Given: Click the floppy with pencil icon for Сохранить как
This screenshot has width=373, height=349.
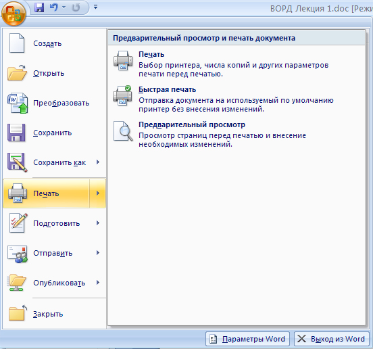Looking at the screenshot, I should pos(18,162).
